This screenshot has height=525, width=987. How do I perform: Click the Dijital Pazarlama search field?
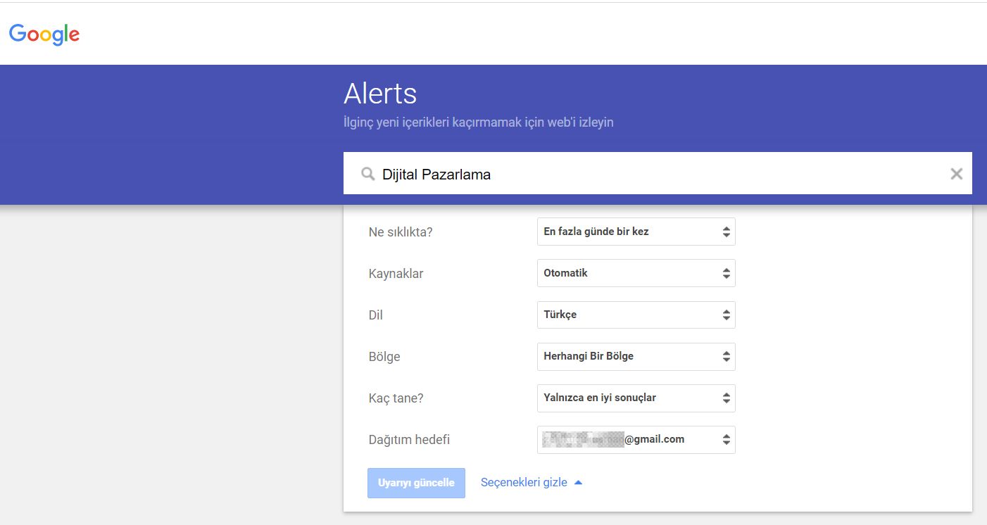[658, 174]
